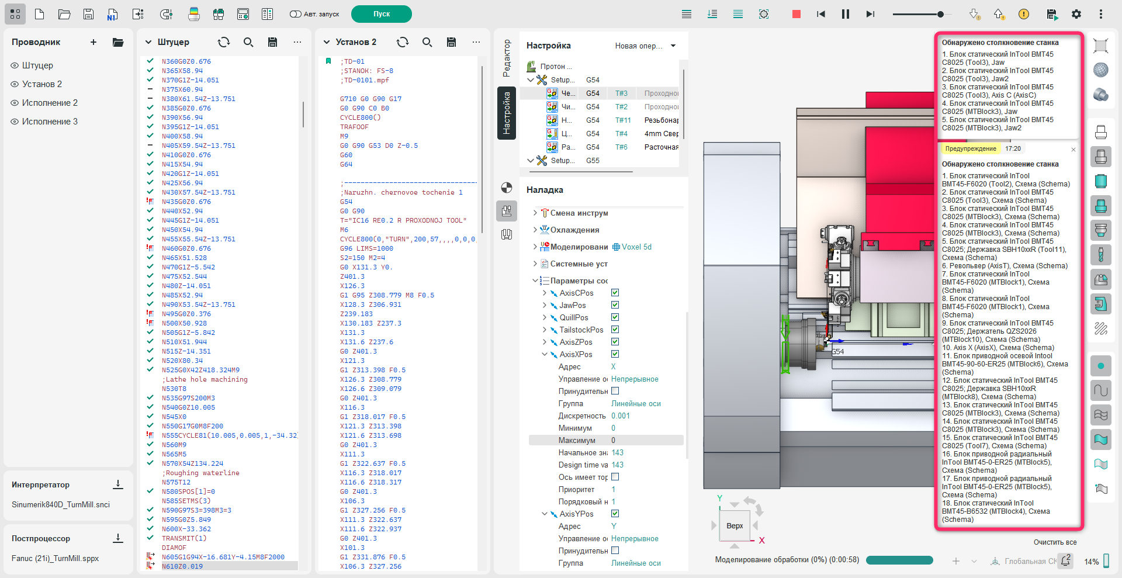Click Очистить все to clear messages
Image resolution: width=1122 pixels, height=578 pixels.
click(1054, 542)
